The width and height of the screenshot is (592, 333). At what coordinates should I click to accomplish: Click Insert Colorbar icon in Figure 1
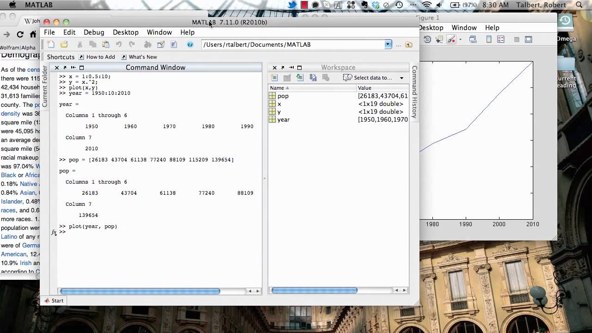[x=488, y=40]
